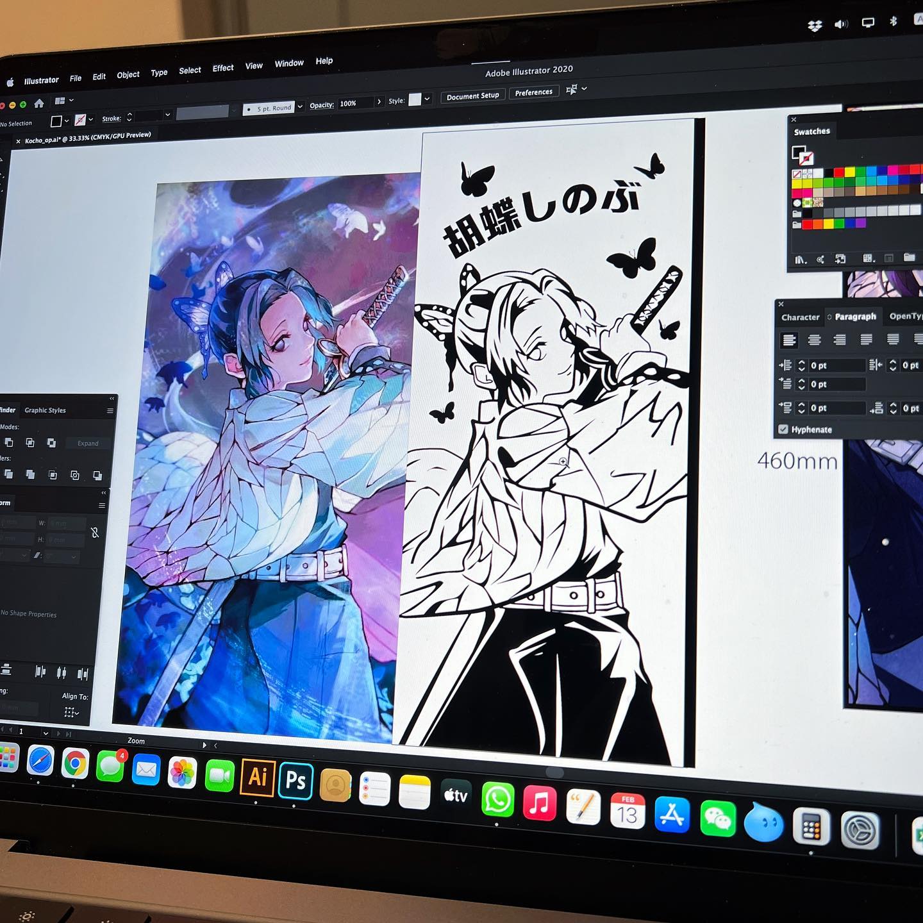Expand the Opacity slider arrow
This screenshot has width=923, height=923.
click(379, 101)
